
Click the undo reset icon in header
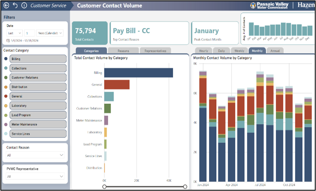15,5
